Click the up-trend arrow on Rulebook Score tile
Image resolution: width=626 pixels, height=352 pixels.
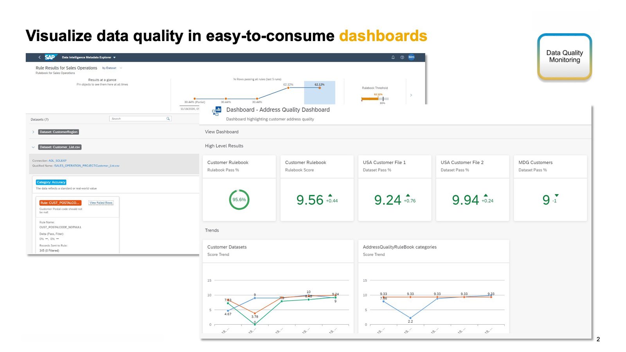click(330, 195)
